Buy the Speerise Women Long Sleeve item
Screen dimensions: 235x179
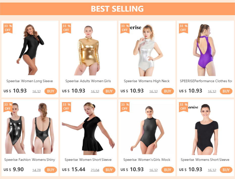[x=51, y=91]
